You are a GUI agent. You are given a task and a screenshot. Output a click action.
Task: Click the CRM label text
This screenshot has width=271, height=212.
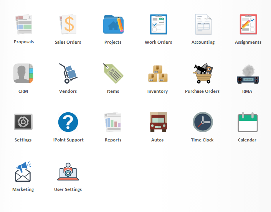coord(23,91)
